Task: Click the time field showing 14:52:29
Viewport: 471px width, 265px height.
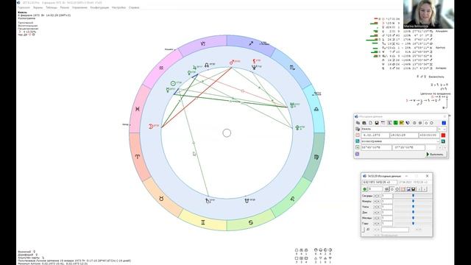Action: pyautogui.click(x=404, y=135)
